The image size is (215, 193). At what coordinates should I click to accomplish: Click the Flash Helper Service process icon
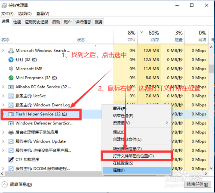[11, 114]
